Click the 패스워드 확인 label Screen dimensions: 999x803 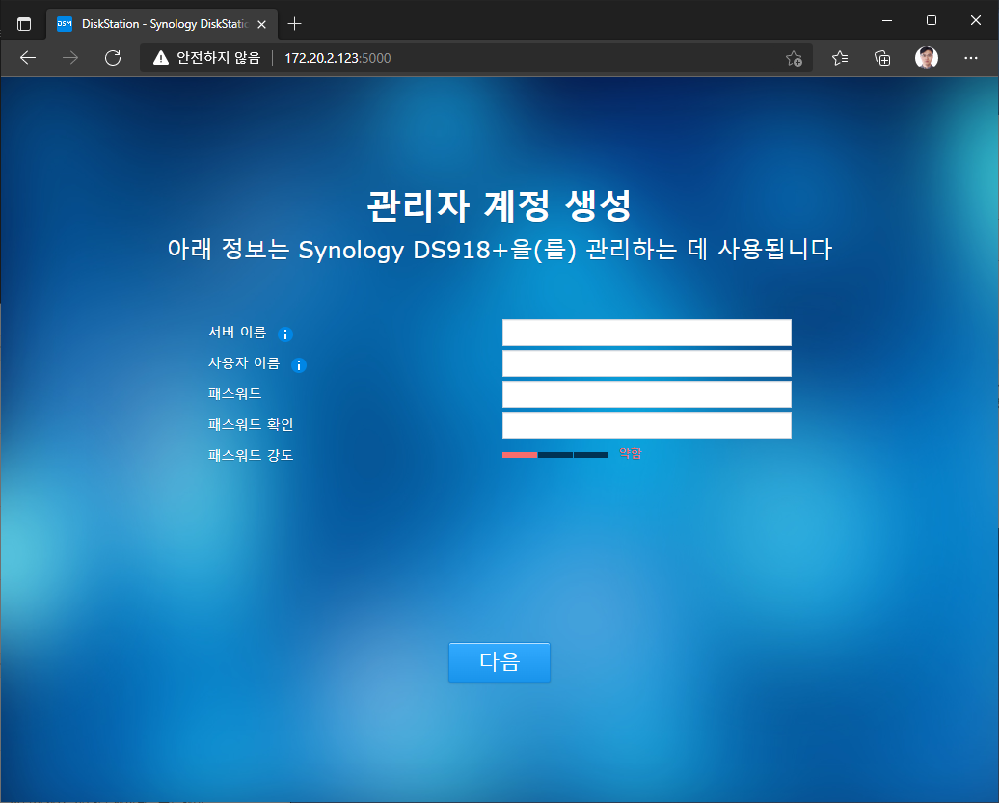tap(251, 425)
